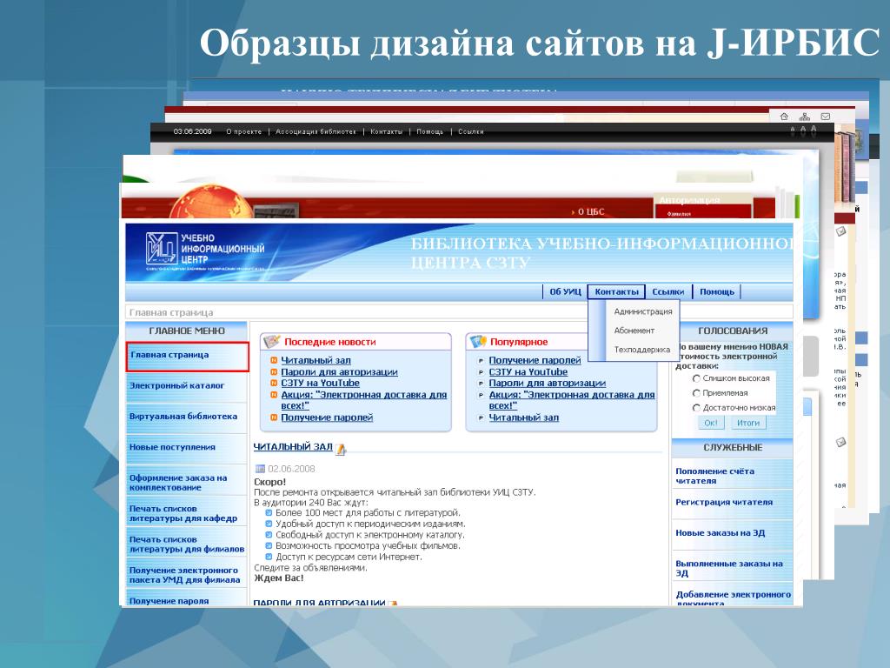Screen dimensions: 890x668
Task: Open 'Новые поступления' in the main menu
Action: tap(187, 448)
